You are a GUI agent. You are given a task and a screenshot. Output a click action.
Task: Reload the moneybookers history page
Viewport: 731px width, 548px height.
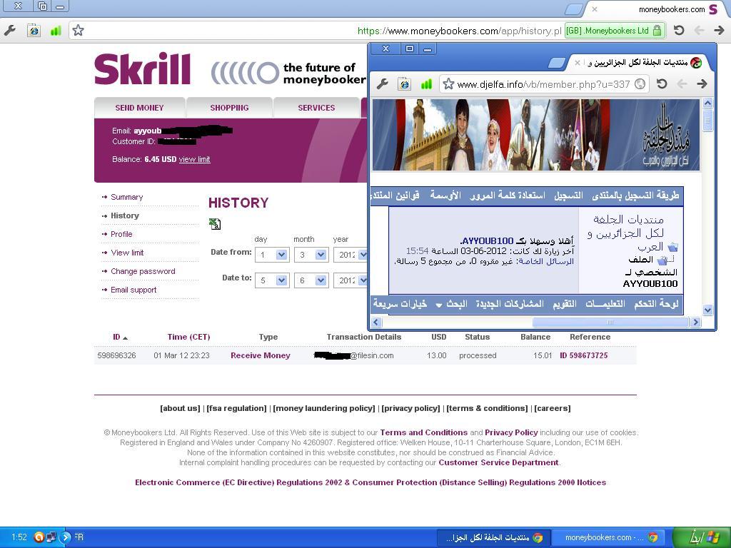pos(679,31)
